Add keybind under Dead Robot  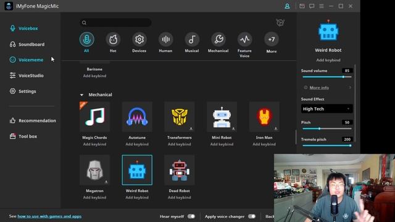coord(180,197)
